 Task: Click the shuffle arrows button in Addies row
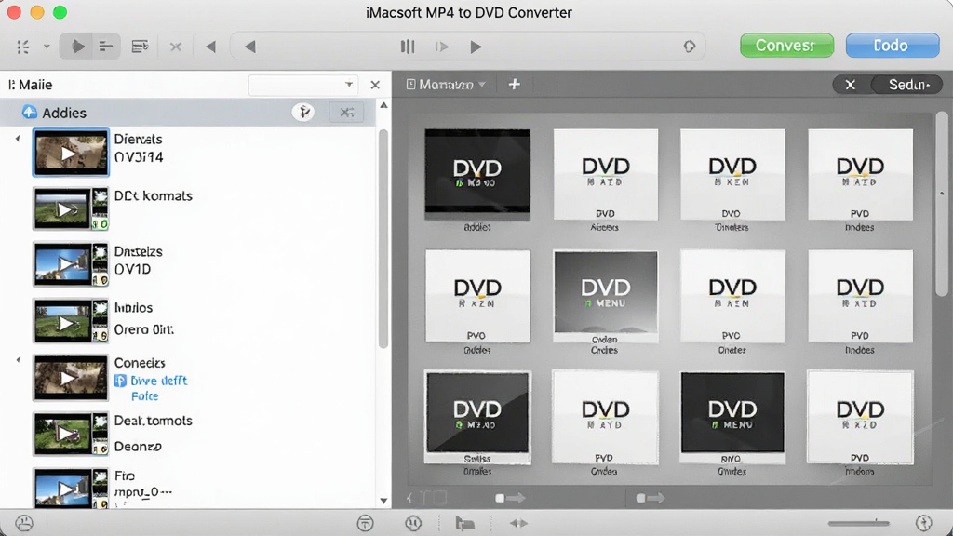coord(346,112)
